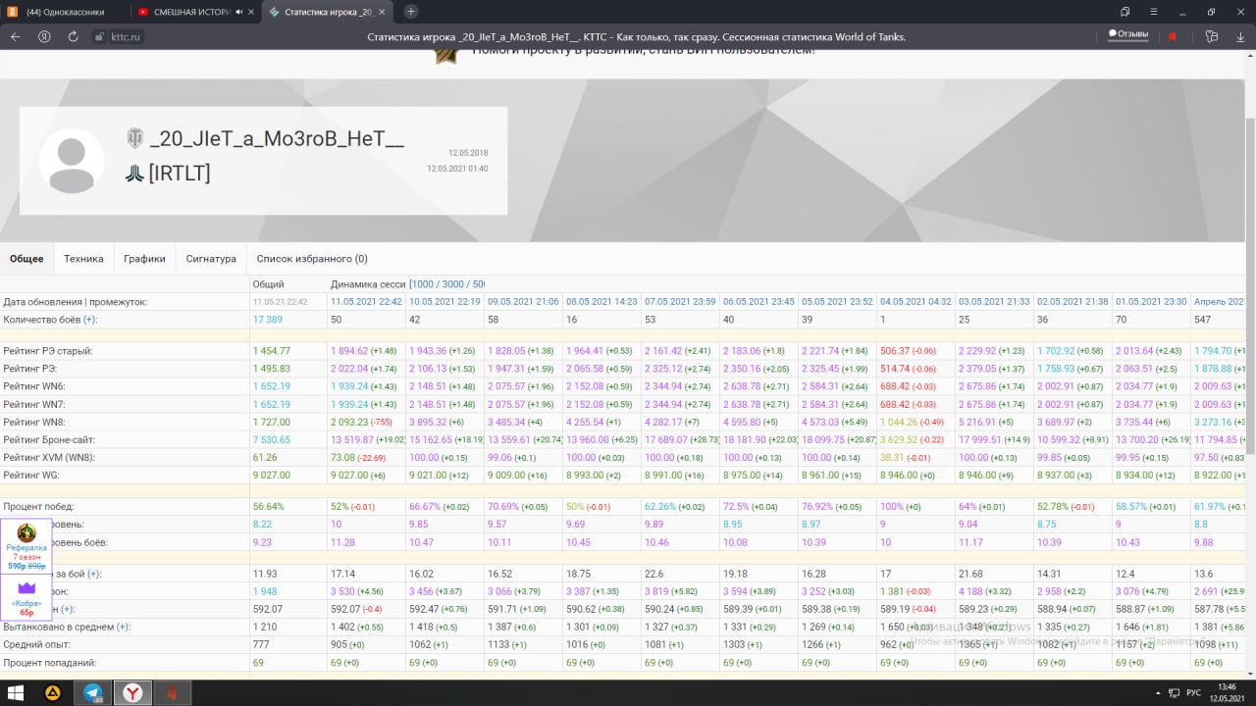Click the Отзывы reviews button
Image resolution: width=1256 pixels, height=706 pixels.
coord(1128,33)
